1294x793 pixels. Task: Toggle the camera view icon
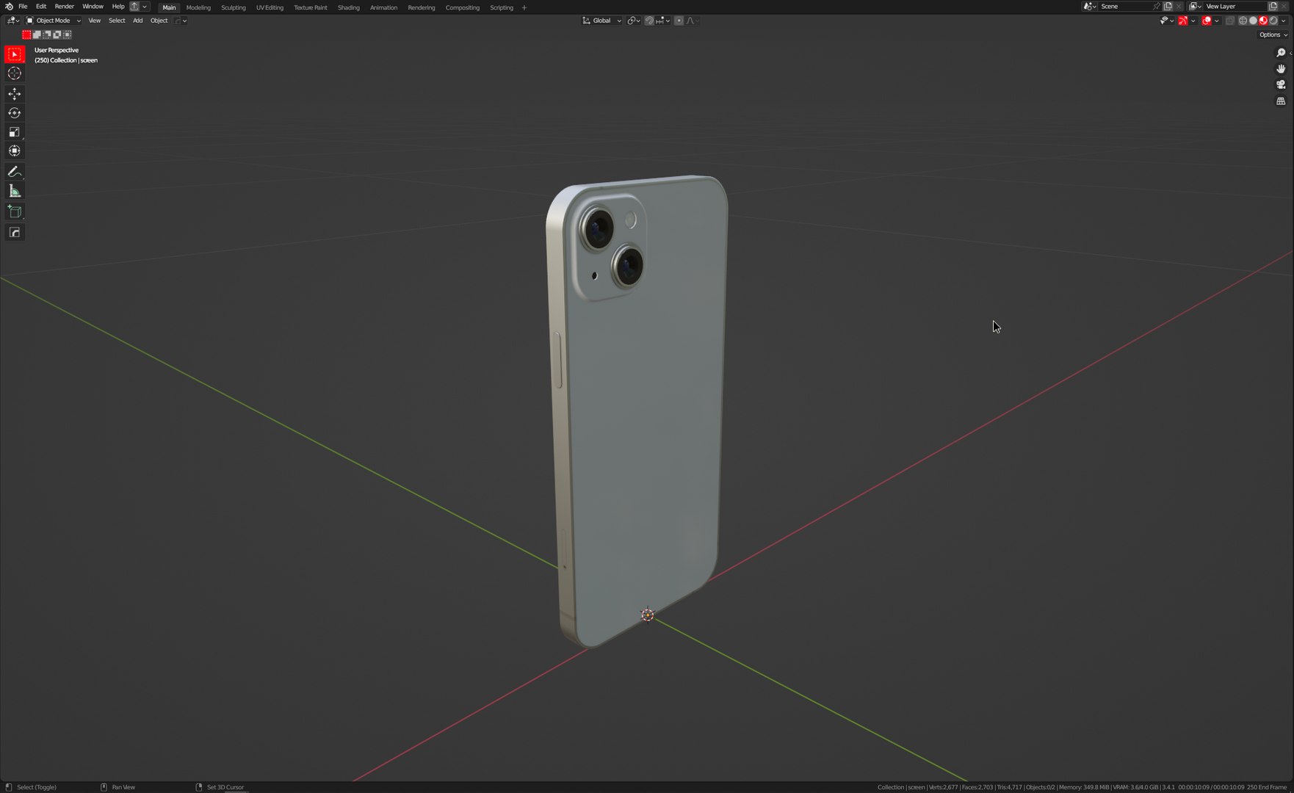point(1281,85)
